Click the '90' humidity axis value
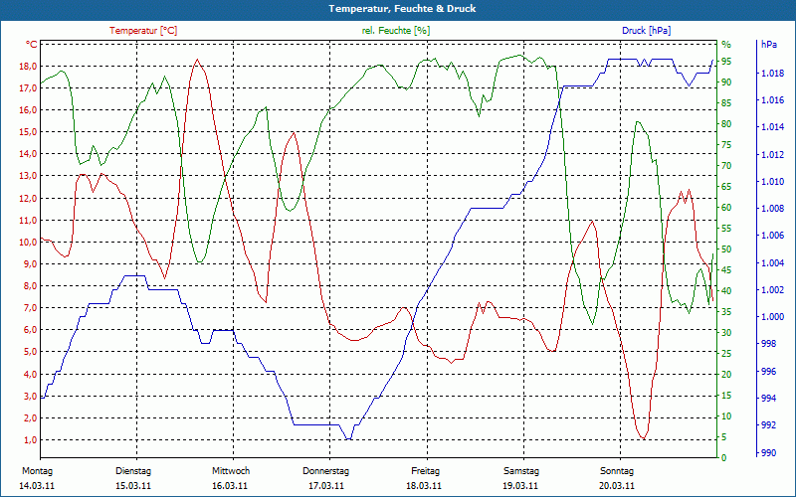The height and width of the screenshot is (497, 796). tap(726, 83)
